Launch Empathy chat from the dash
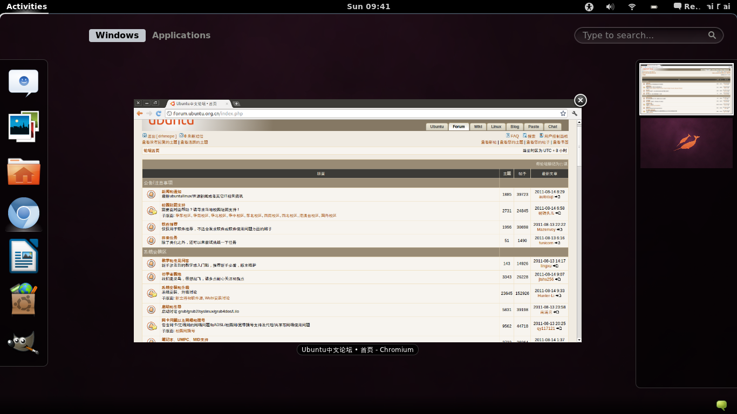 24,82
